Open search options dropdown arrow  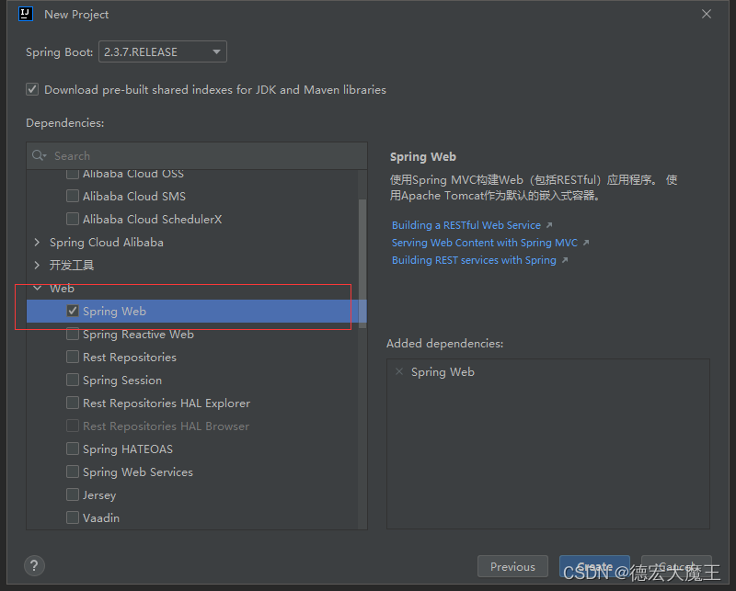(x=45, y=155)
